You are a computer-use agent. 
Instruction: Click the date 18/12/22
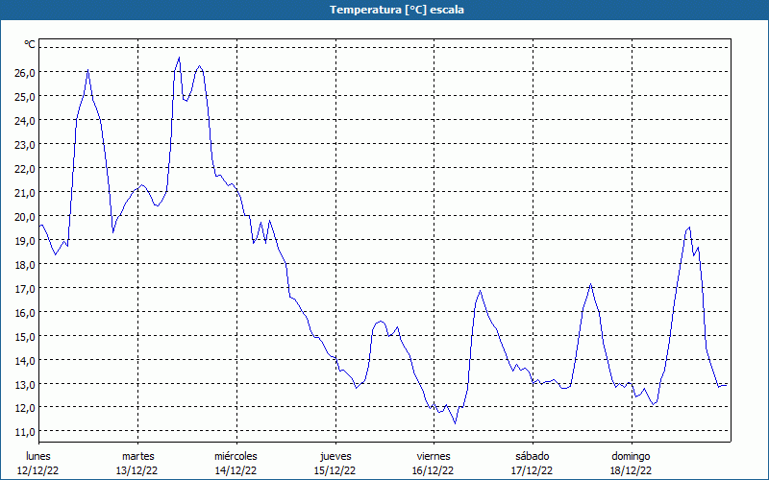pyautogui.click(x=632, y=470)
